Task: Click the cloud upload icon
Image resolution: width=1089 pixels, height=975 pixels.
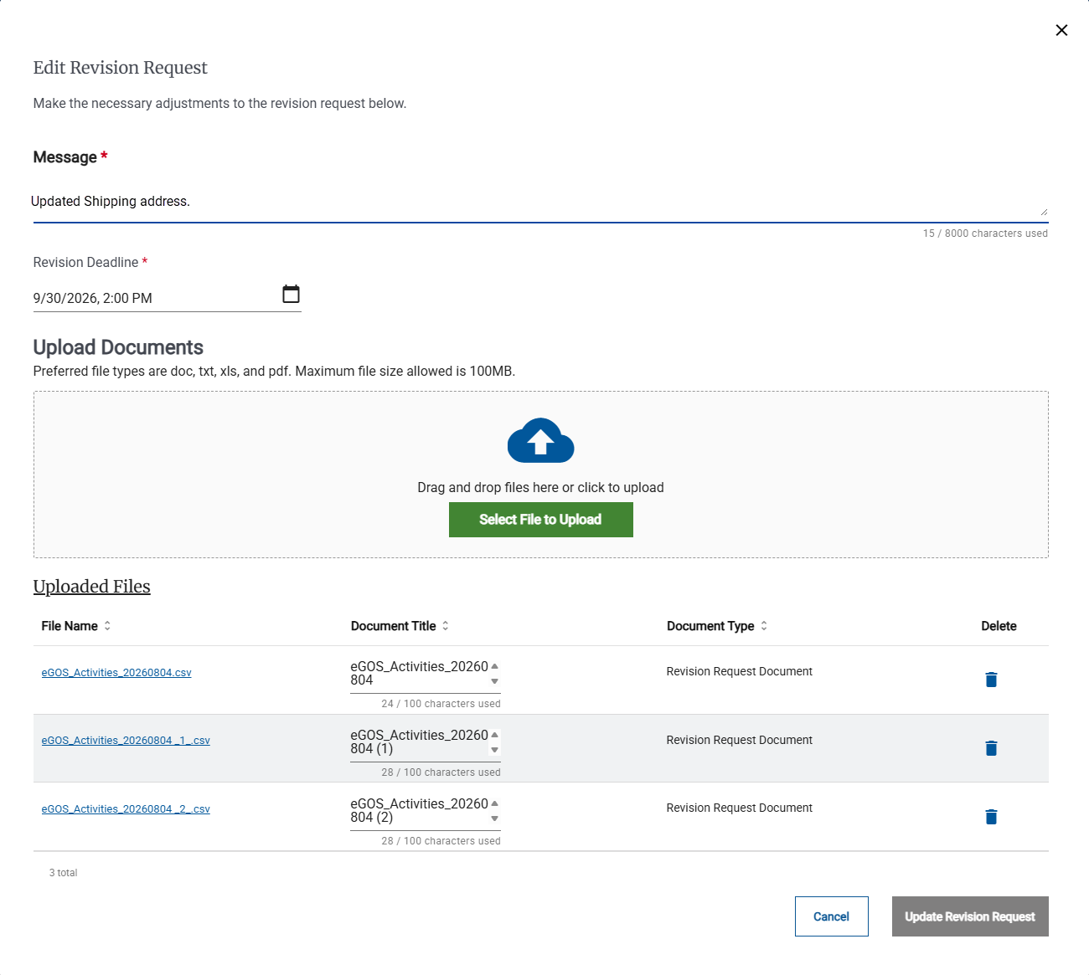Action: click(x=541, y=440)
